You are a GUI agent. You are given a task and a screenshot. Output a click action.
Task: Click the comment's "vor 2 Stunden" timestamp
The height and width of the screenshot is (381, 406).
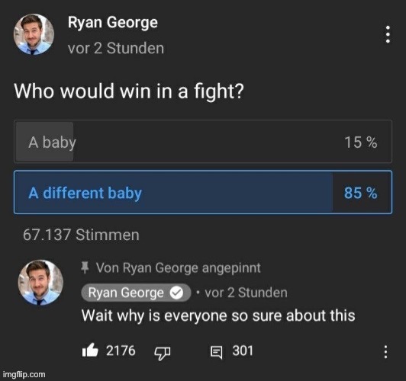[246, 293]
